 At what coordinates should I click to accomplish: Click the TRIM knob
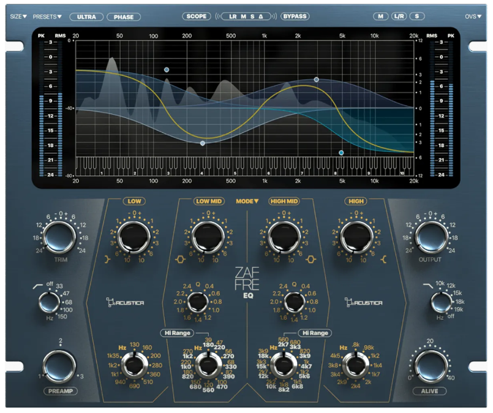pyautogui.click(x=59, y=237)
